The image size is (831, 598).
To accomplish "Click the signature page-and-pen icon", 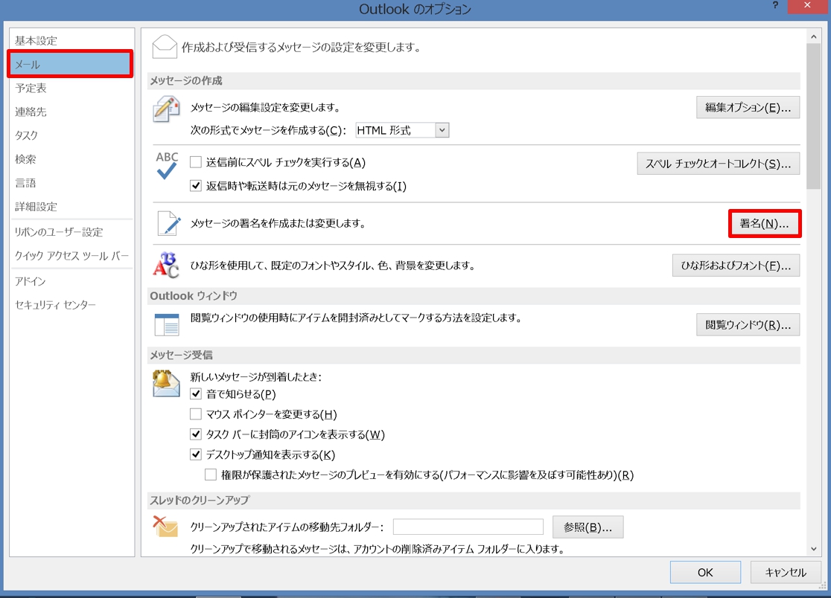I will point(169,223).
